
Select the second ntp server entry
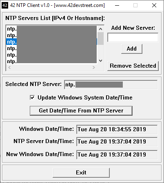51,35
